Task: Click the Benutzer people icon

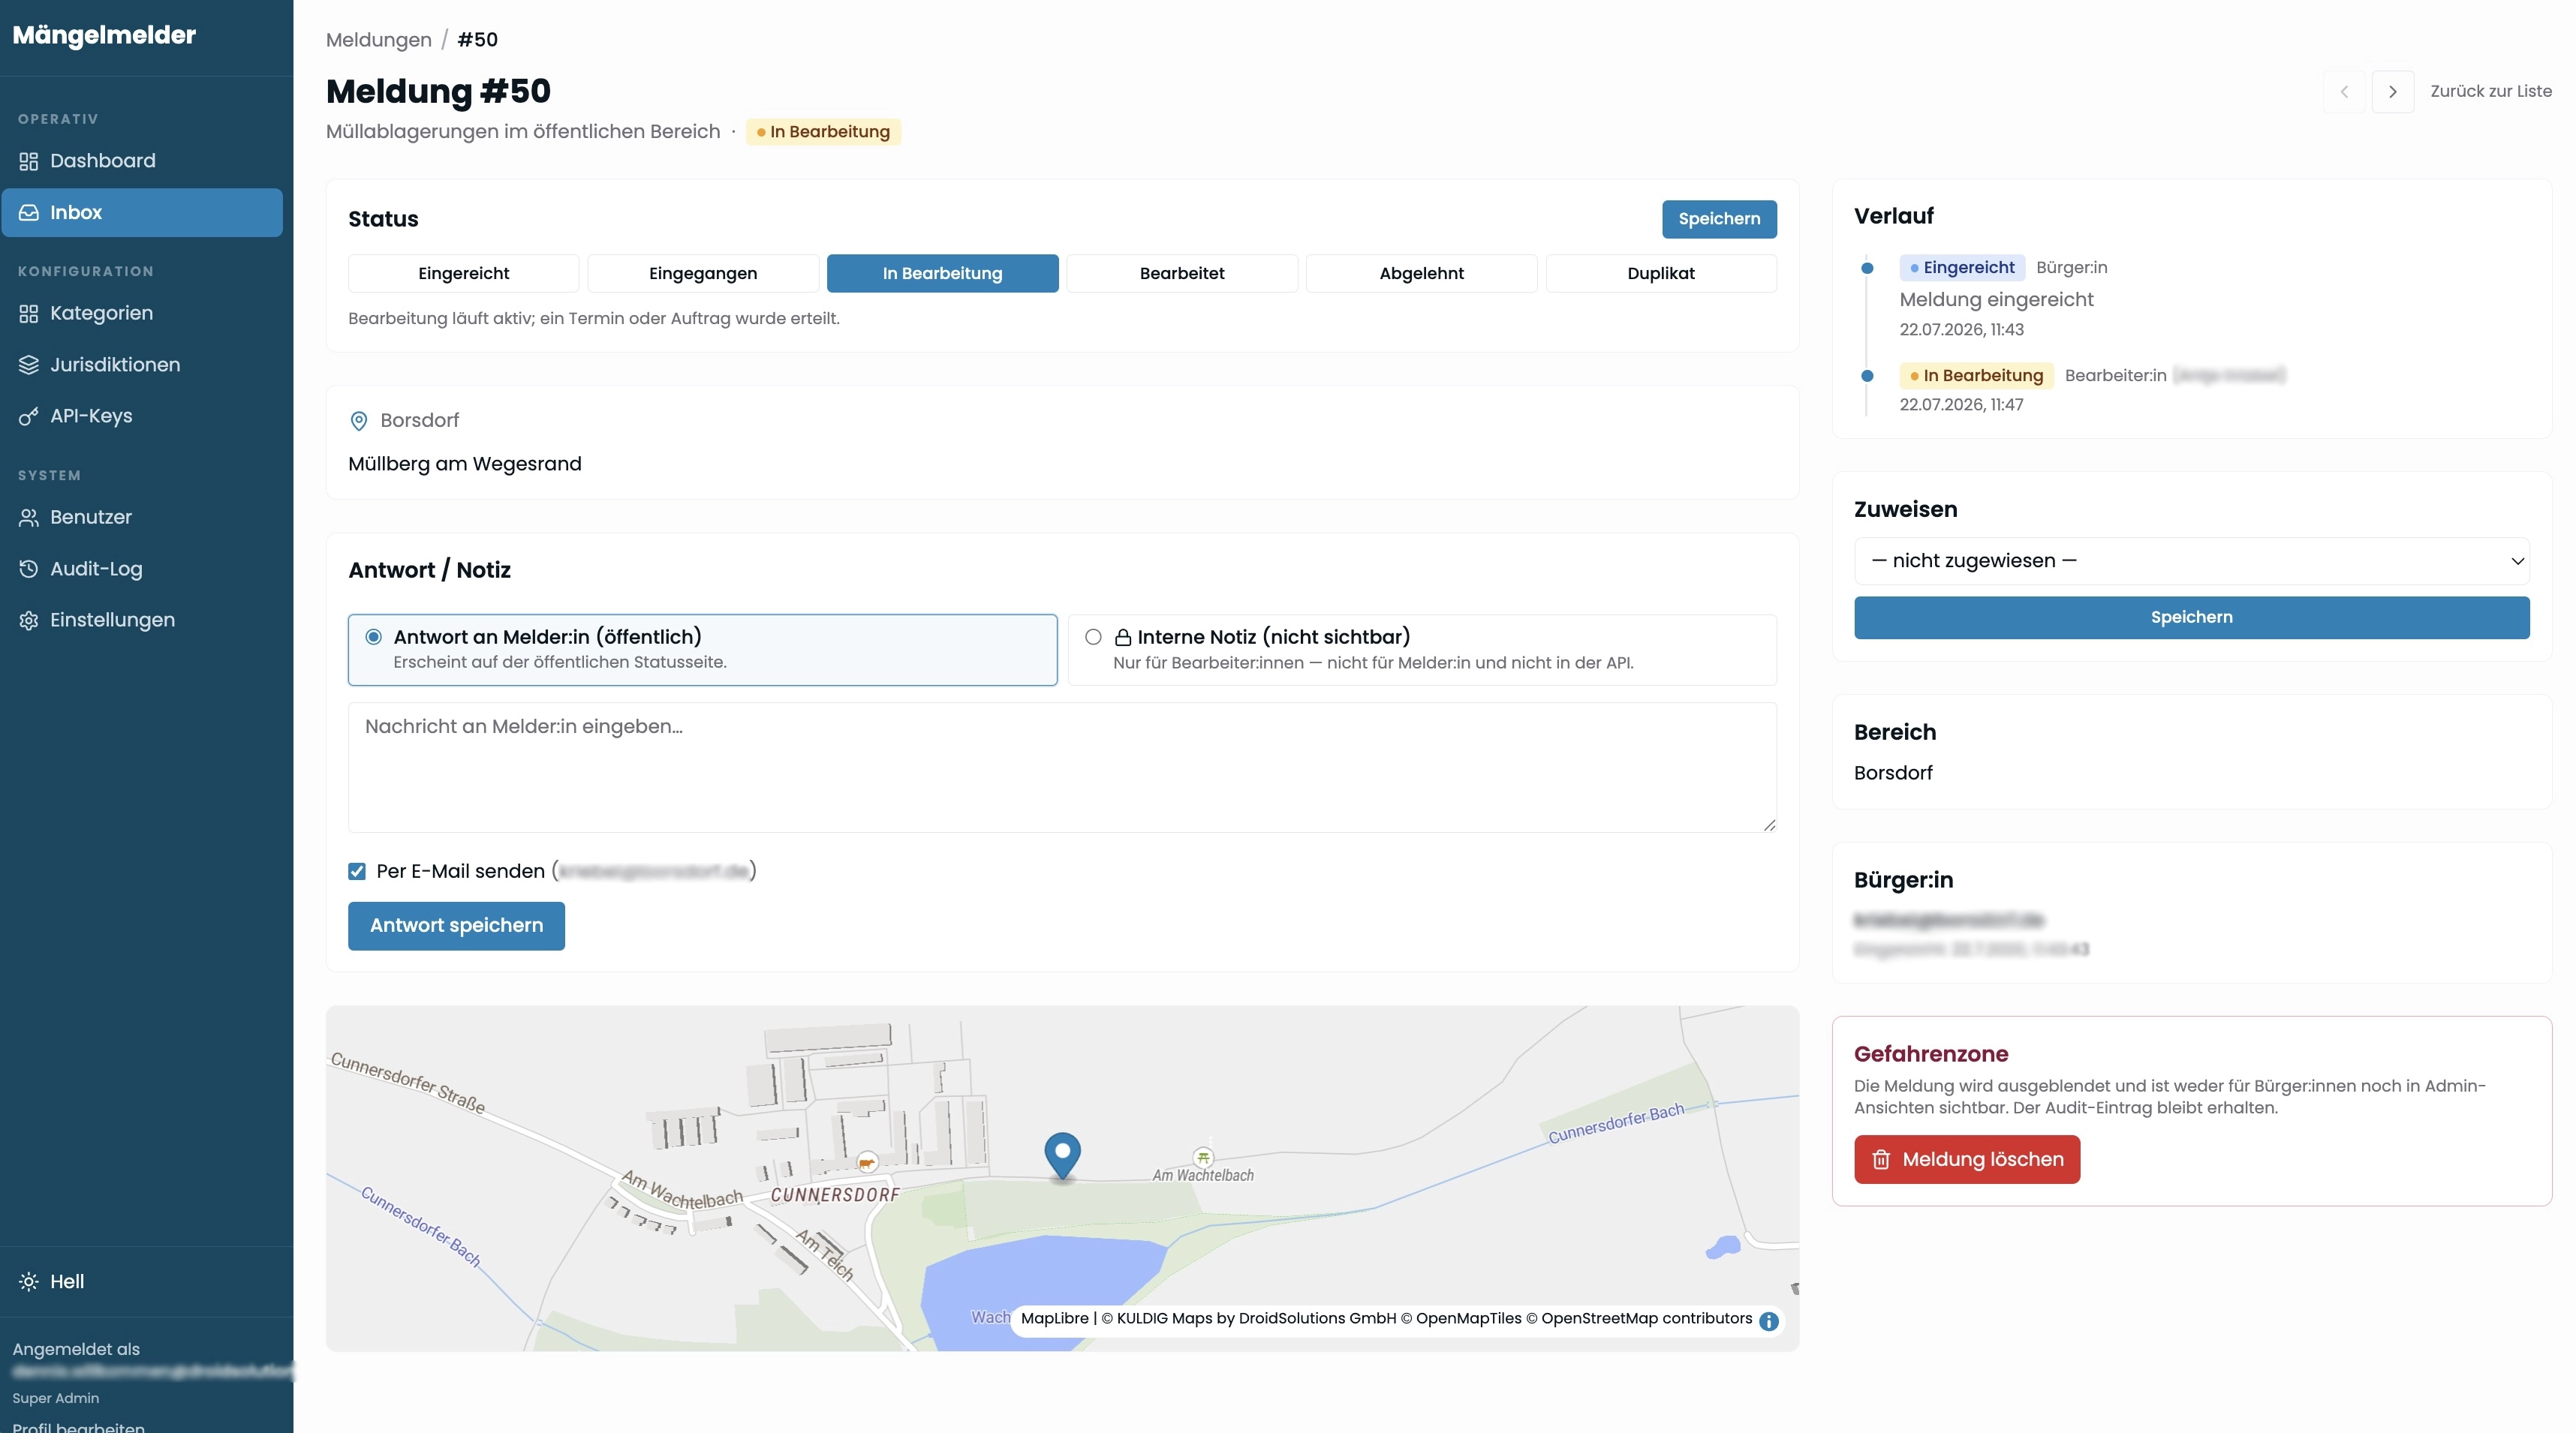Action: pos(28,518)
